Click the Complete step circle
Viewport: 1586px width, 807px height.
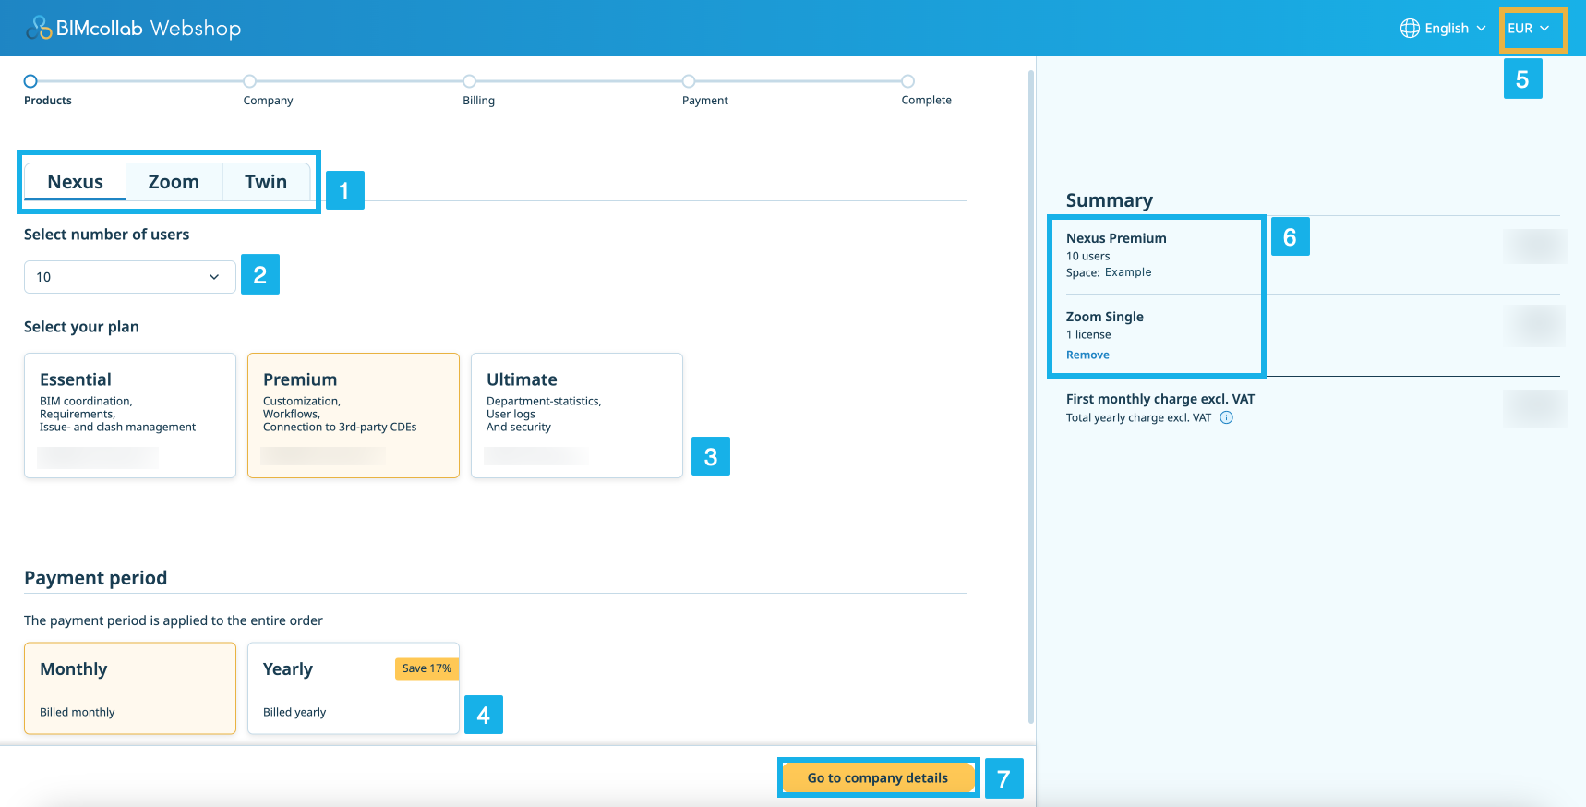[908, 81]
